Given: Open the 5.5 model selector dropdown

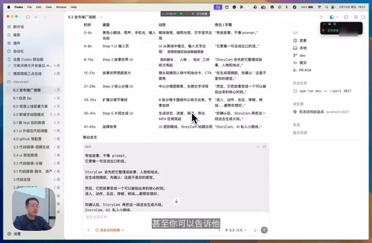Looking at the screenshot, I should (236, 230).
